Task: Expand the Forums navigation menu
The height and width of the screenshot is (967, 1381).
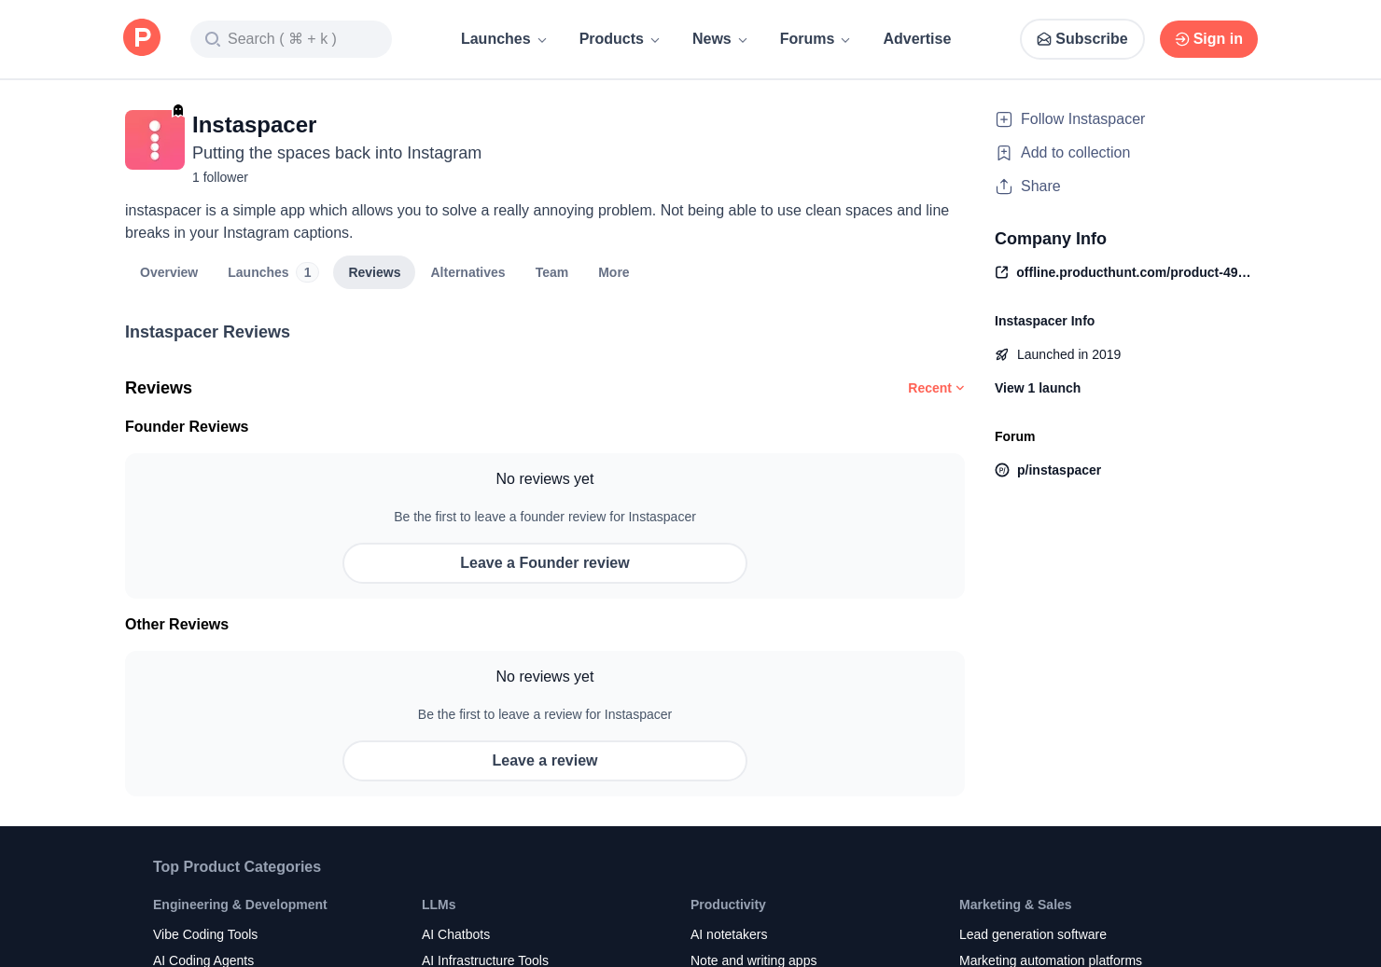Action: click(x=814, y=39)
